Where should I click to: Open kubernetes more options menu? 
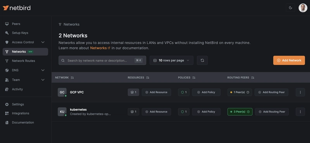pyautogui.click(x=300, y=112)
